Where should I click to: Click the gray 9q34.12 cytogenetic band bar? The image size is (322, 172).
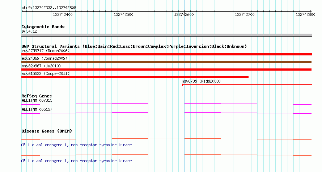click(x=166, y=35)
